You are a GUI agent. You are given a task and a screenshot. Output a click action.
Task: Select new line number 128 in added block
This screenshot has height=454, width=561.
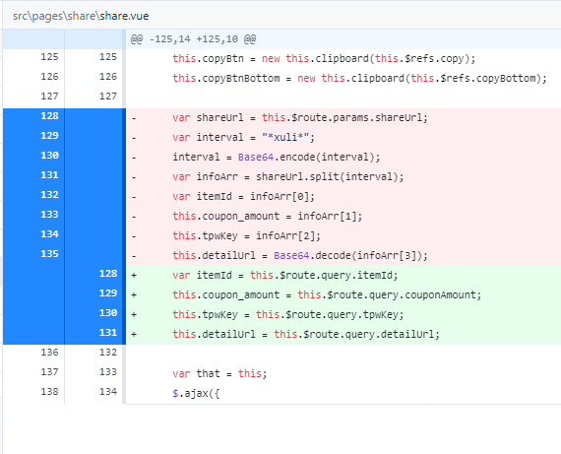[x=108, y=274]
